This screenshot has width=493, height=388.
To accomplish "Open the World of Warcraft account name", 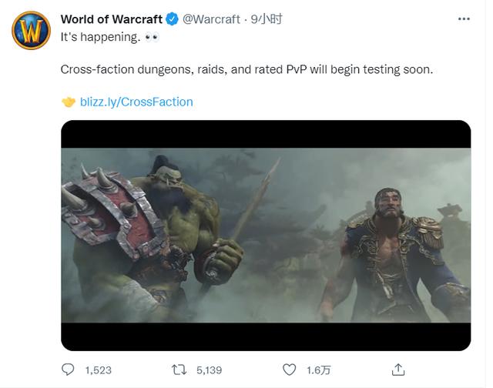I will [x=111, y=19].
